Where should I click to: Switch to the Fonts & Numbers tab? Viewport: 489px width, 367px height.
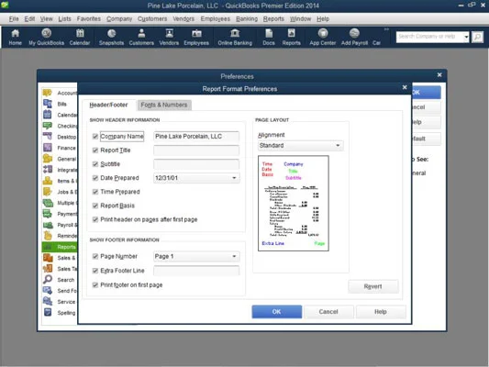point(164,105)
